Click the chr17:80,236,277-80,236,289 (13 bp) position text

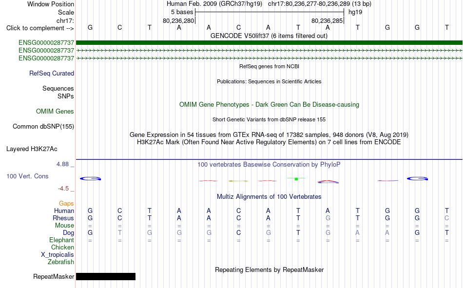[320, 4]
